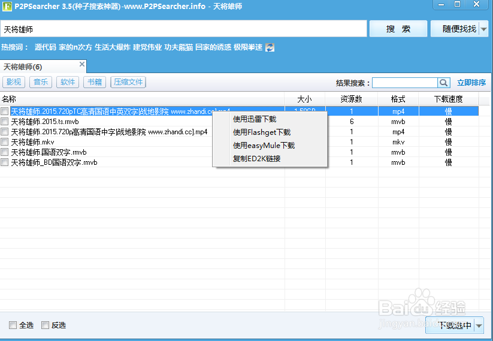493x341 pixels.
Task: Click the main search input field
Action: point(184,29)
